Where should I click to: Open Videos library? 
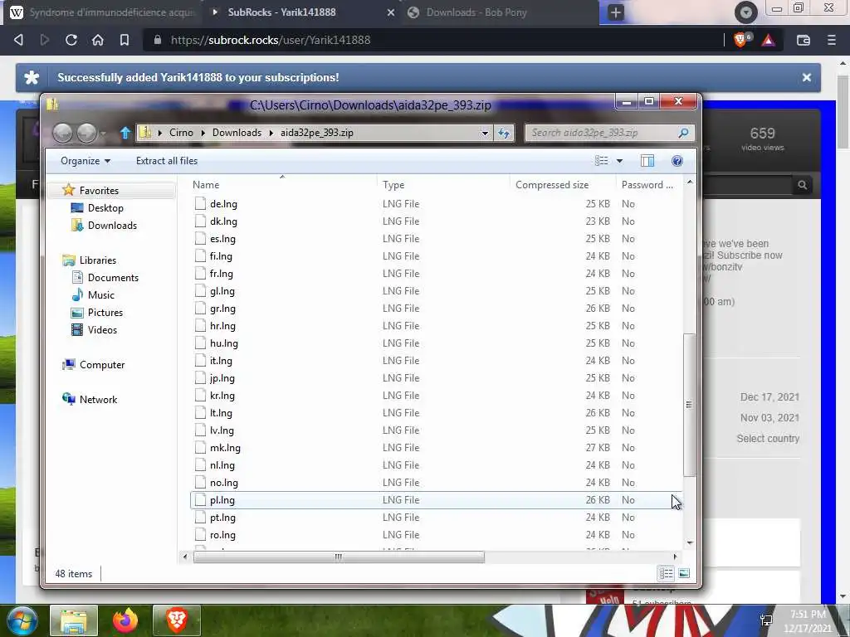pyautogui.click(x=102, y=330)
